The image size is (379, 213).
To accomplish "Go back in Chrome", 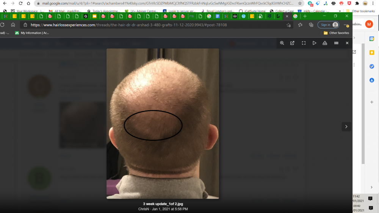I will coord(5,3).
